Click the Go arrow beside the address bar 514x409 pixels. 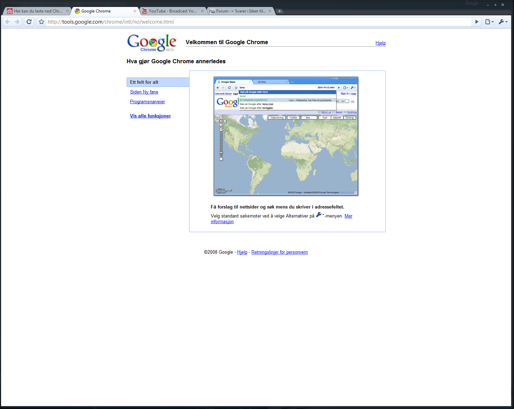click(x=477, y=22)
